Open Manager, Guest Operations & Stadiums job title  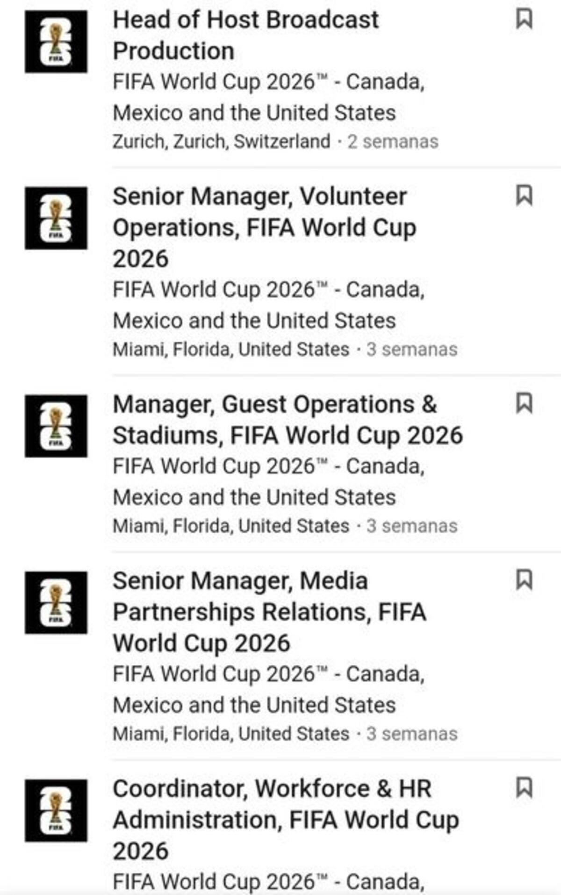(x=288, y=420)
